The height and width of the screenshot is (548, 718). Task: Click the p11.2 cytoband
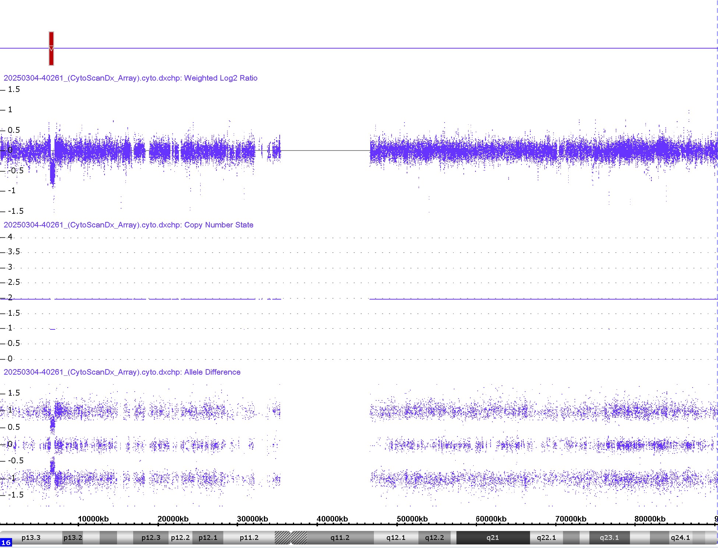249,538
